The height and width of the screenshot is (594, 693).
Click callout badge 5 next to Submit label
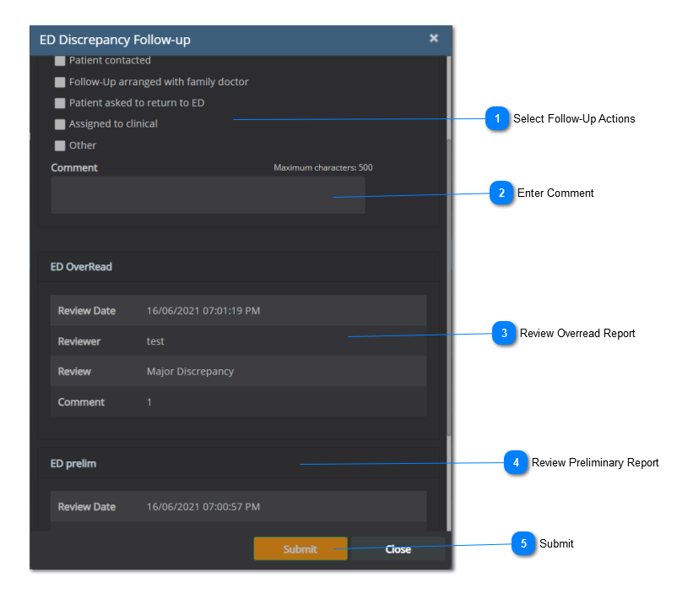[x=523, y=544]
